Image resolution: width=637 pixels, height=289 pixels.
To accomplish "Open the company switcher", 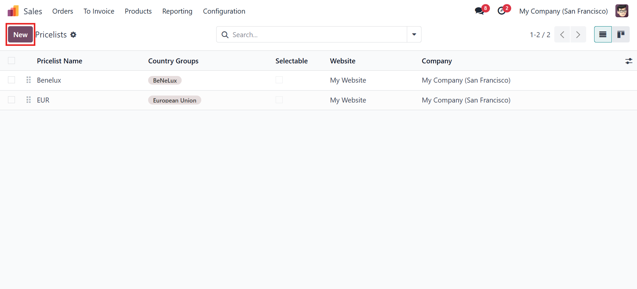I will pyautogui.click(x=563, y=11).
